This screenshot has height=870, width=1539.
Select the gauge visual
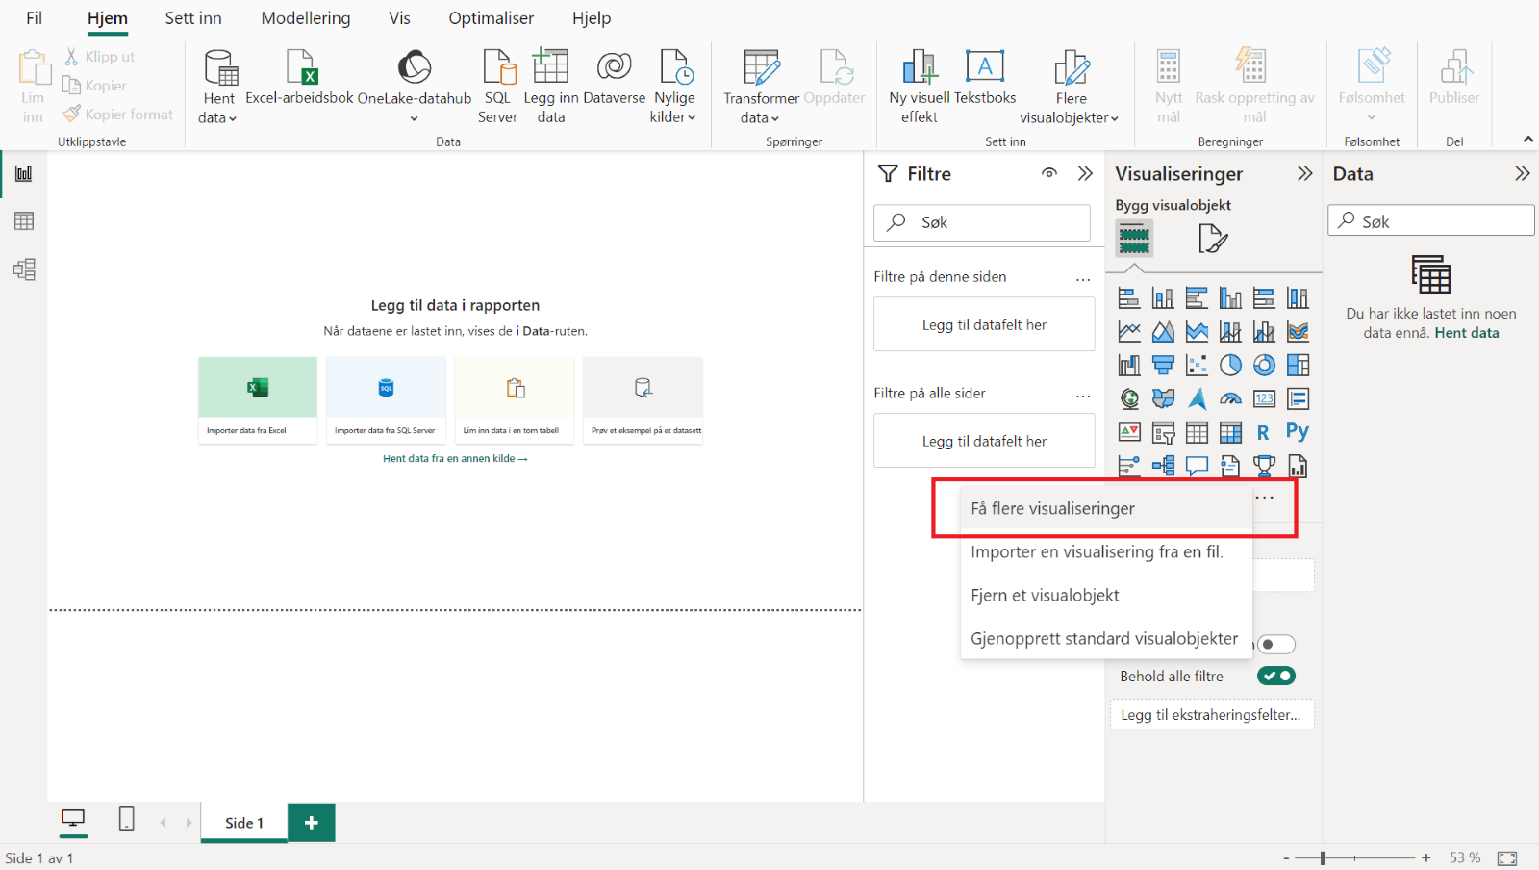click(1230, 398)
